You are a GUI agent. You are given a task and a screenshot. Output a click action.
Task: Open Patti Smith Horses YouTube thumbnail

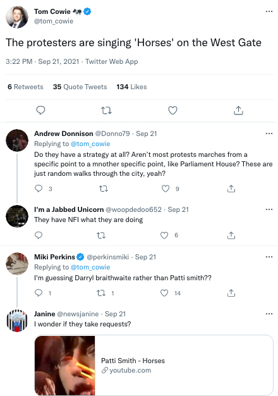point(65,366)
